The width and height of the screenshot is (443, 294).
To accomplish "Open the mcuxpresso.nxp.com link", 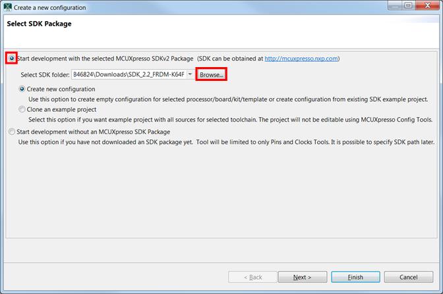I will coord(301,59).
